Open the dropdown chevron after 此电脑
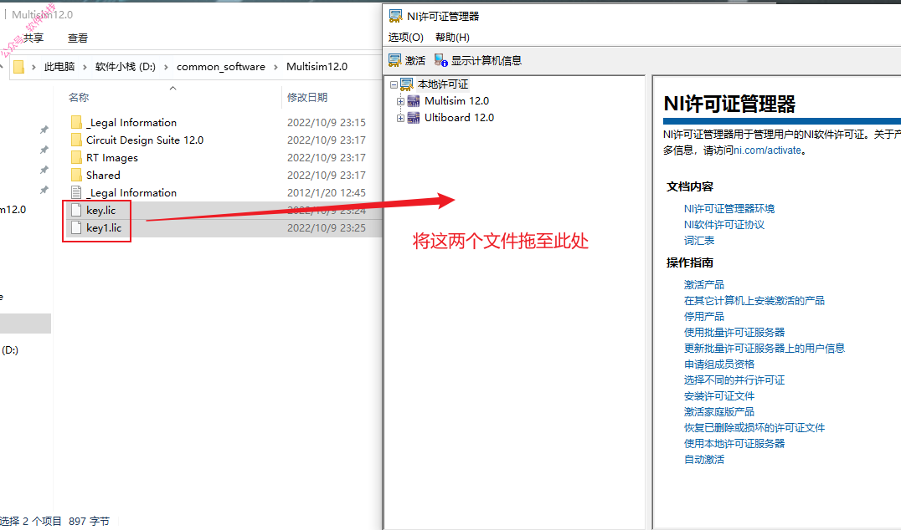The image size is (901, 530). pyautogui.click(x=85, y=67)
